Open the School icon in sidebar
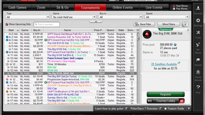 (198, 60)
